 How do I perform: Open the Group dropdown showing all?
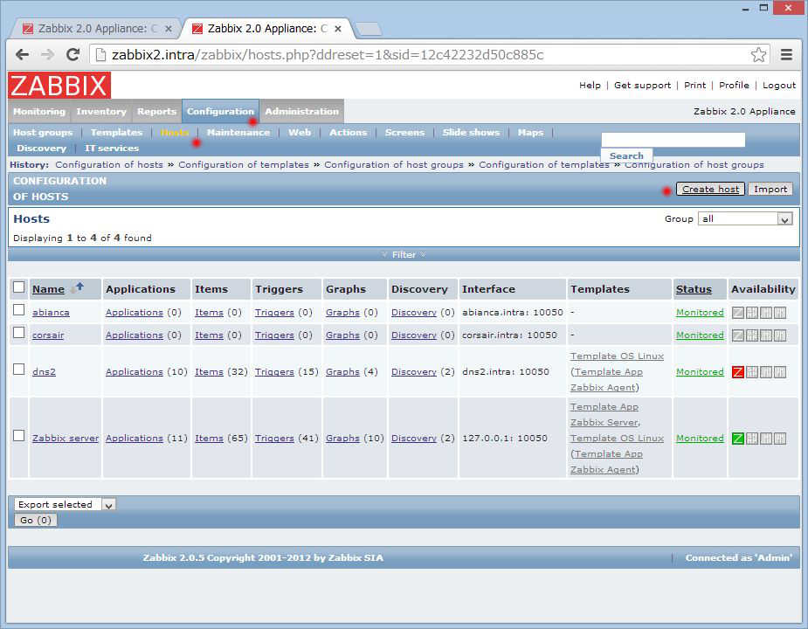click(745, 219)
